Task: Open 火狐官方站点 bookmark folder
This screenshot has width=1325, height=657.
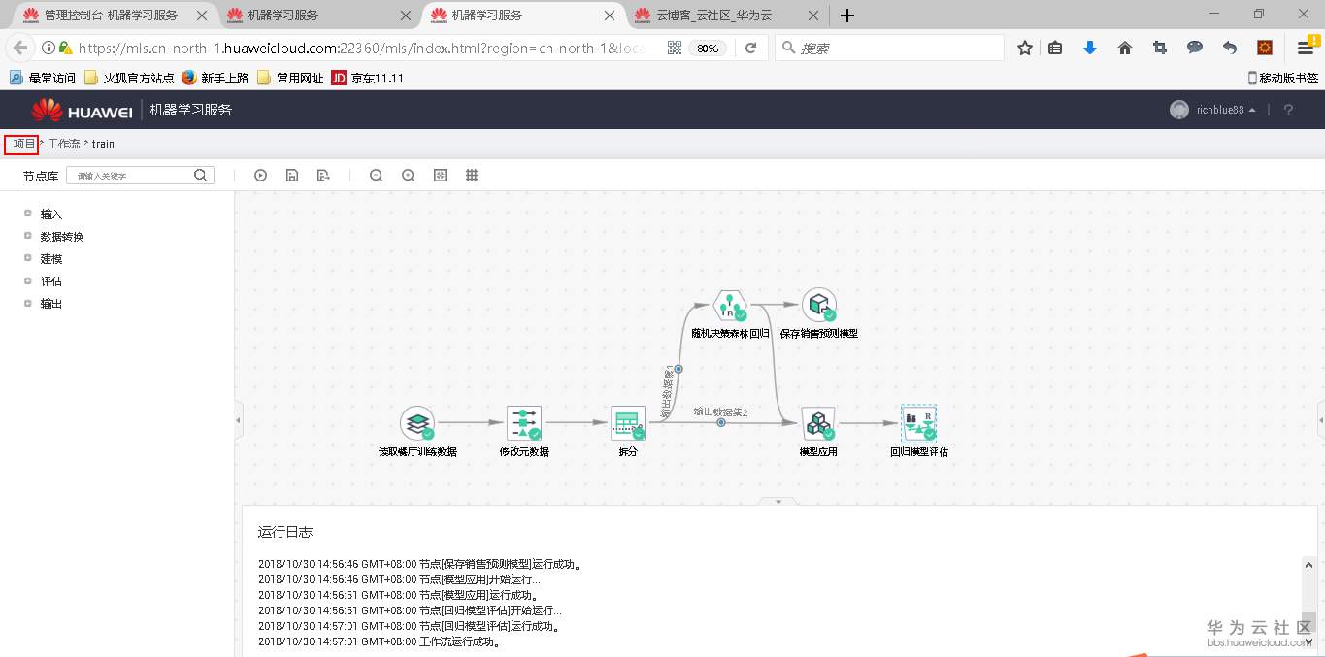Action: pos(130,79)
